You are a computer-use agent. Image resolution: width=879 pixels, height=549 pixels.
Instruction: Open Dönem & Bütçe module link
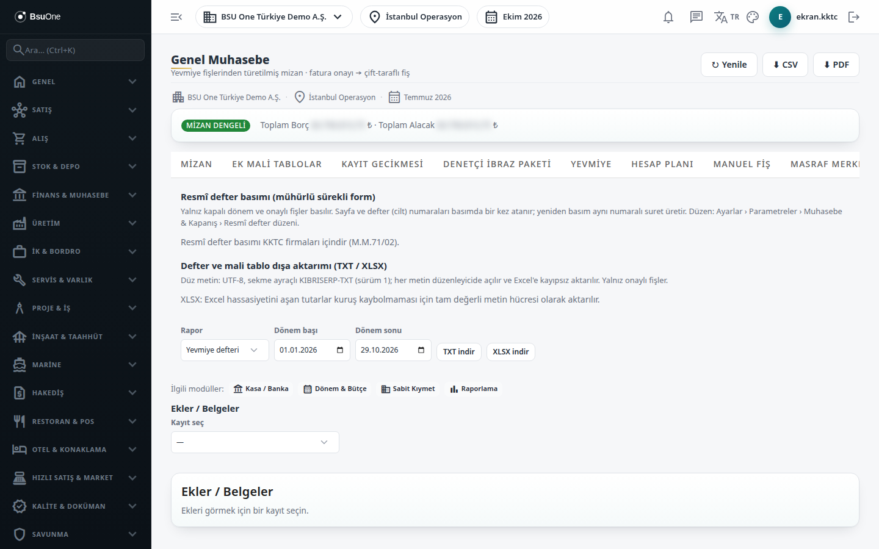335,389
